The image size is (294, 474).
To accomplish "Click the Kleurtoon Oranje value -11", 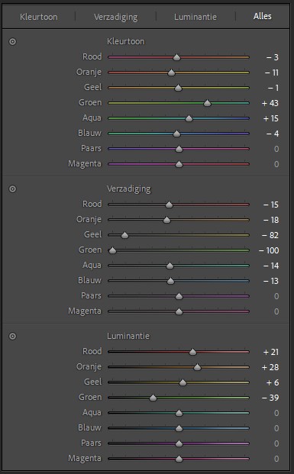I will pos(271,73).
